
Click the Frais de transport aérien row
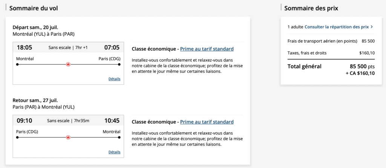click(x=331, y=41)
